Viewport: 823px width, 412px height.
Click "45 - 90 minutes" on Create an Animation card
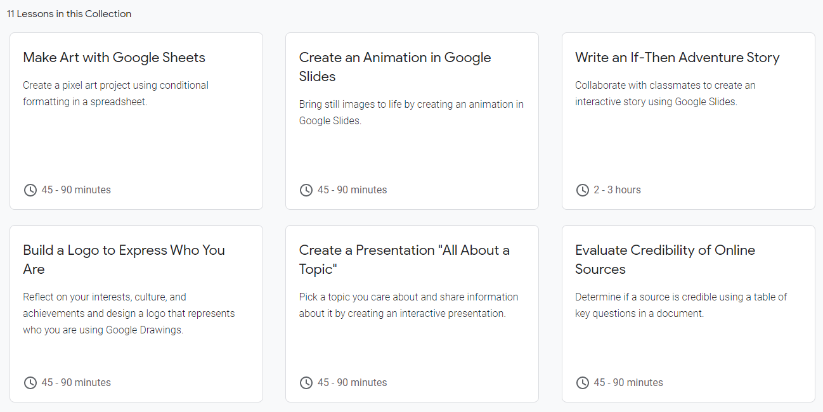click(x=352, y=190)
